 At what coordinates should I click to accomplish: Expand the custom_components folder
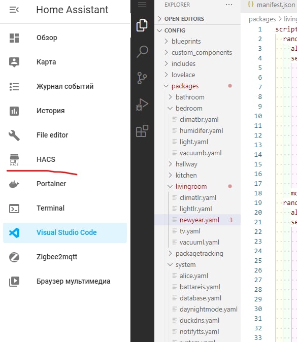[167, 52]
